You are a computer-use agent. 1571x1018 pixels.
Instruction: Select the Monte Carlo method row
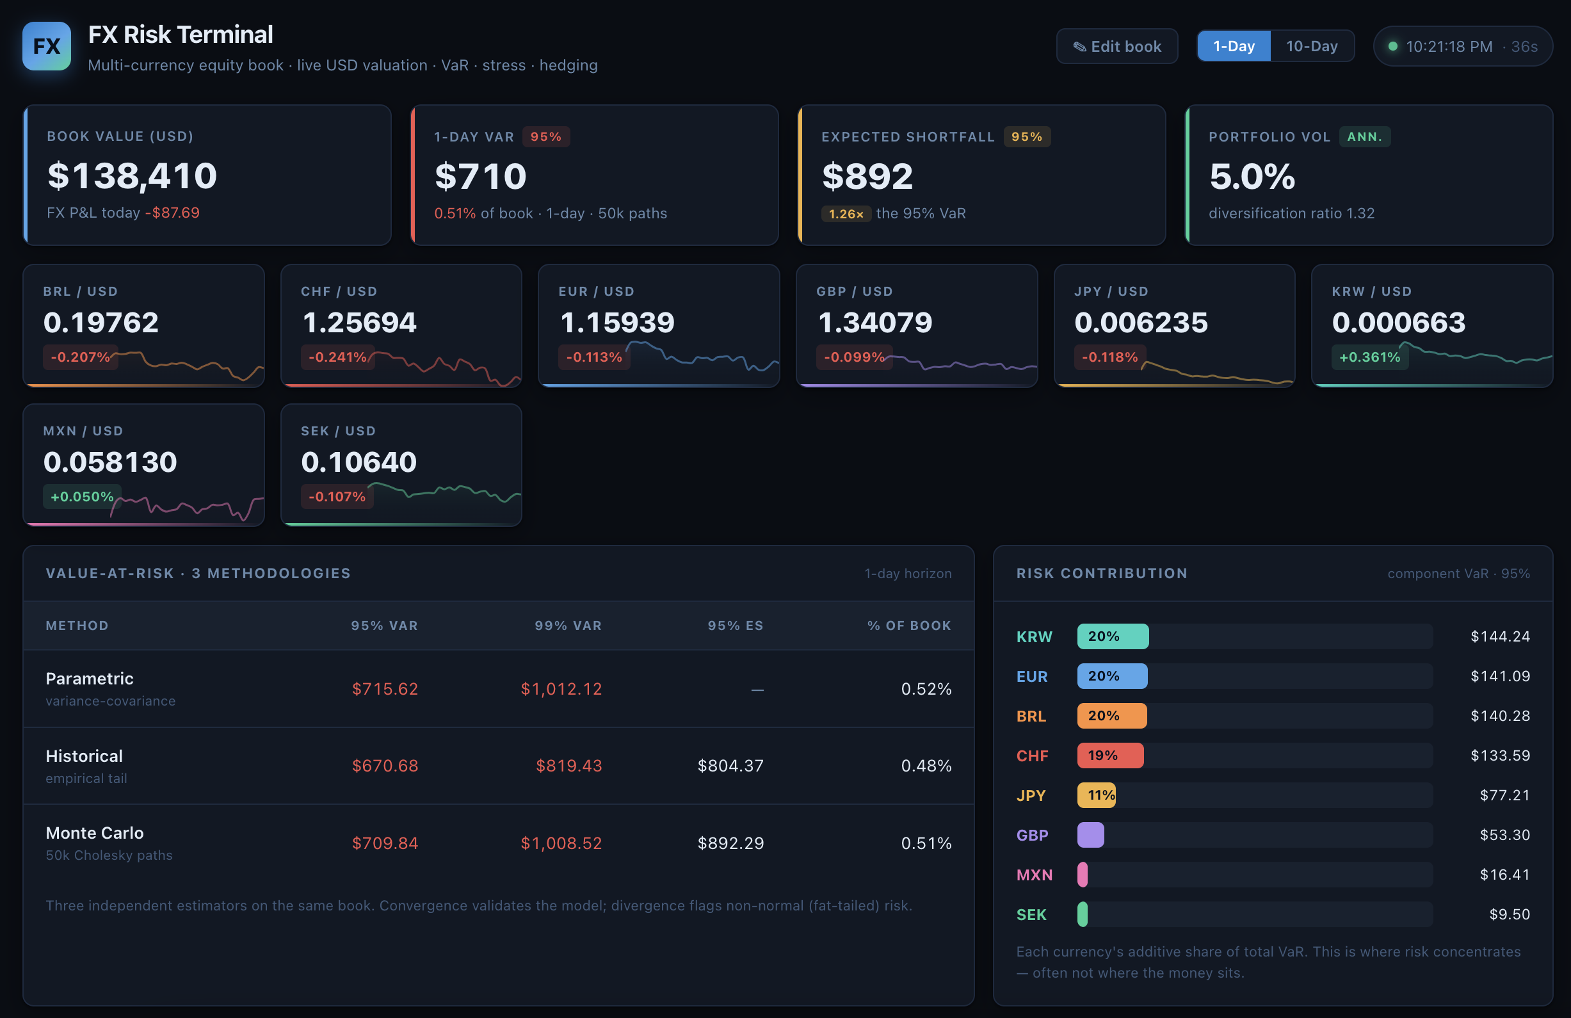(x=498, y=843)
